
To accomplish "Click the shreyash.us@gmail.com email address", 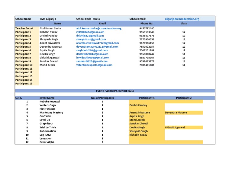I will (x=91, y=39).
